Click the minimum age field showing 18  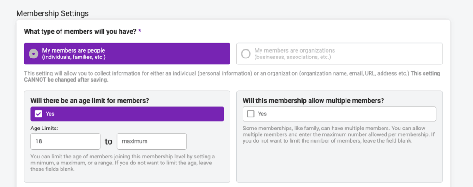(x=65, y=141)
